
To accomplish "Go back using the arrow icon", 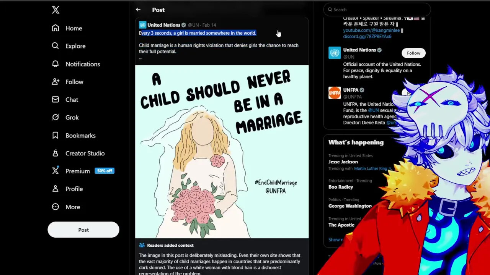I will (138, 10).
